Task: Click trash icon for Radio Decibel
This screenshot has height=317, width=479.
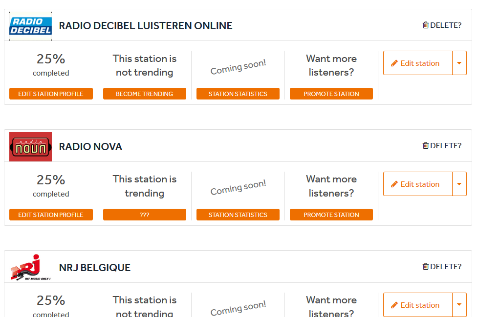Action: point(425,25)
